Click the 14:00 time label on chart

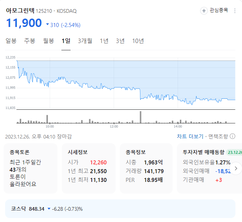click(x=178, y=126)
